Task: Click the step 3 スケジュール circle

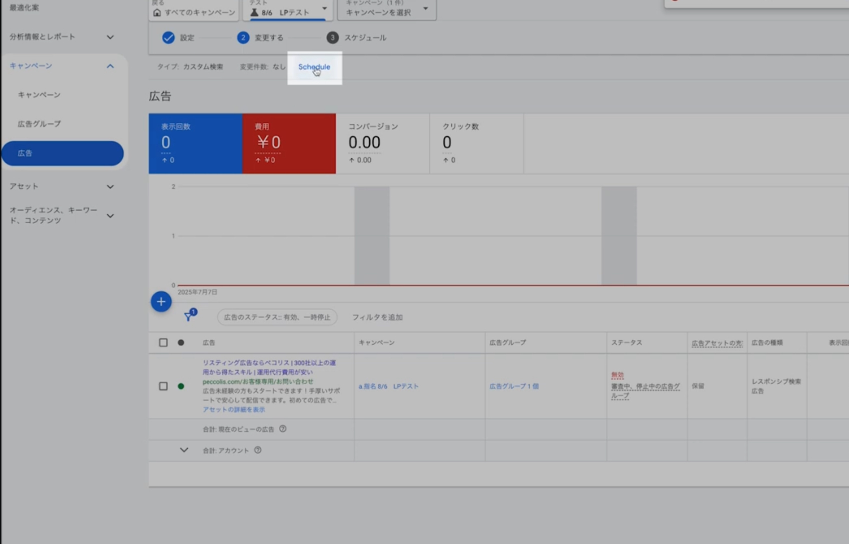Action: (x=332, y=37)
